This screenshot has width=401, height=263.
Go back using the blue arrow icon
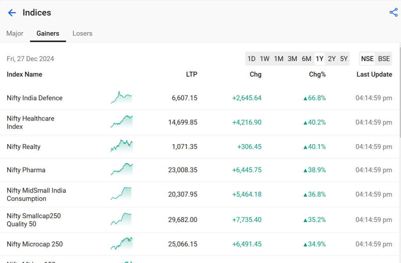coord(12,13)
